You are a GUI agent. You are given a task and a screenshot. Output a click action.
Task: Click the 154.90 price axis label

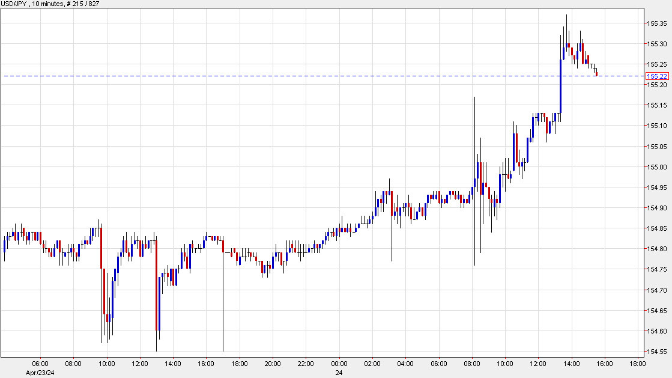point(656,208)
